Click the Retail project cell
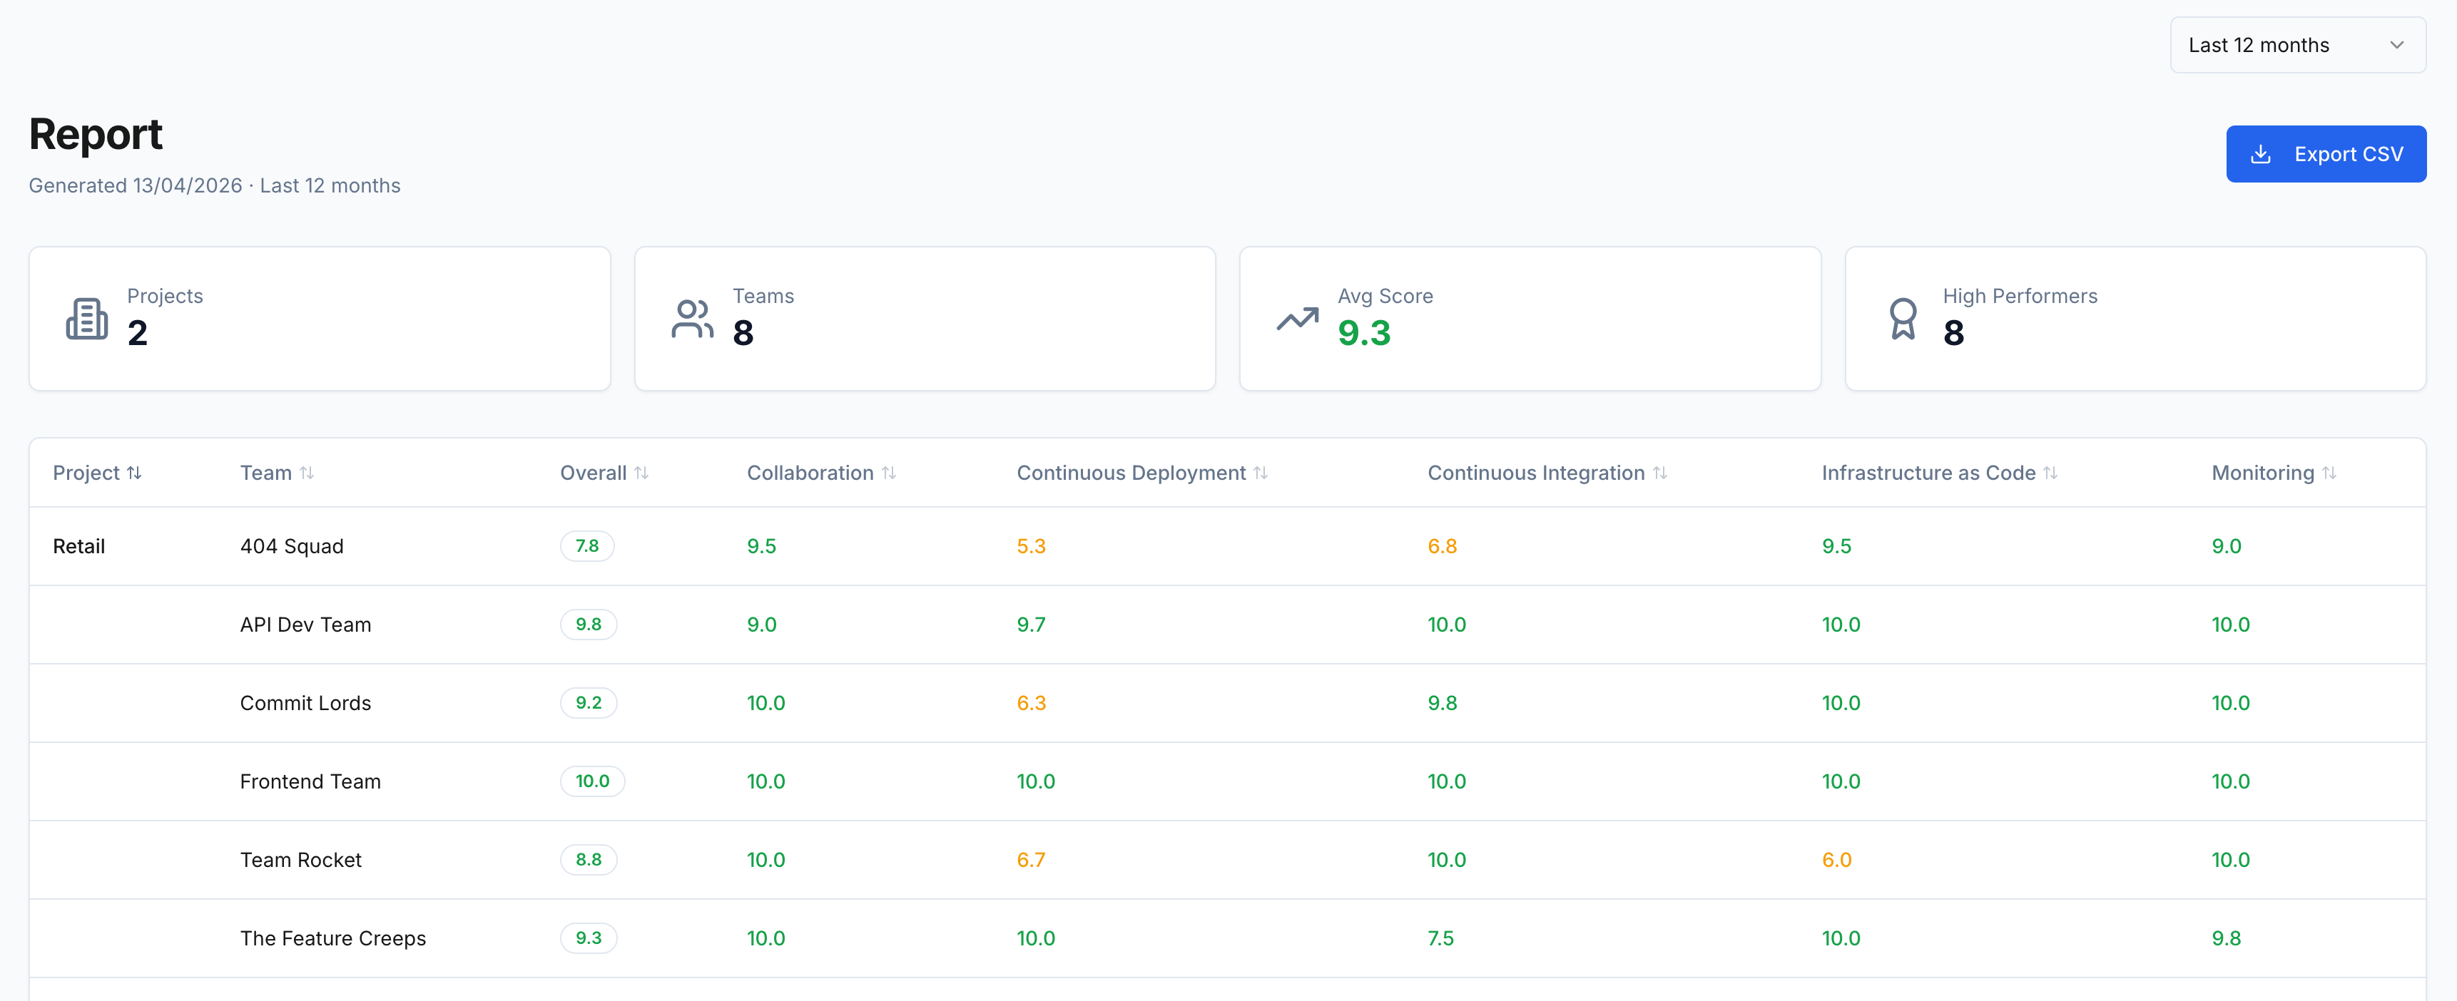 coord(79,546)
